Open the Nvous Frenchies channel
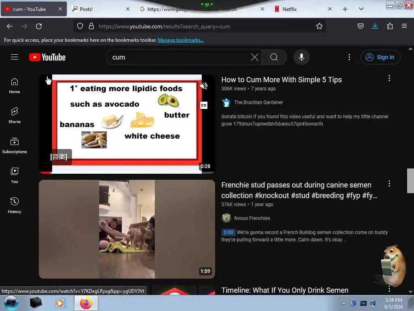This screenshot has width=414, height=311. [x=252, y=218]
